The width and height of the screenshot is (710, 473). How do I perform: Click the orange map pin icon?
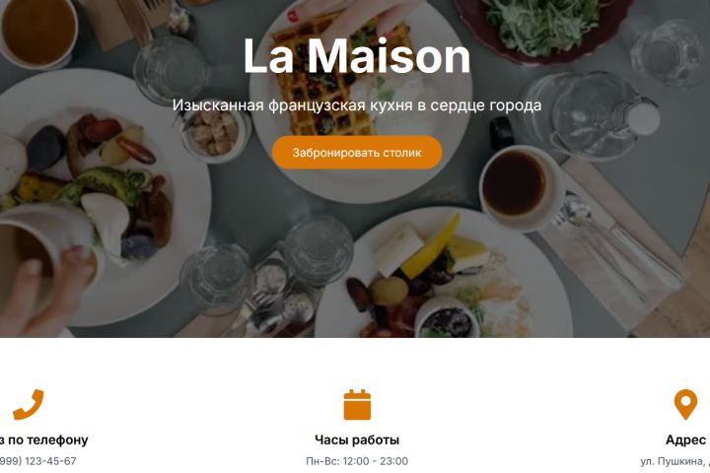coord(685,404)
